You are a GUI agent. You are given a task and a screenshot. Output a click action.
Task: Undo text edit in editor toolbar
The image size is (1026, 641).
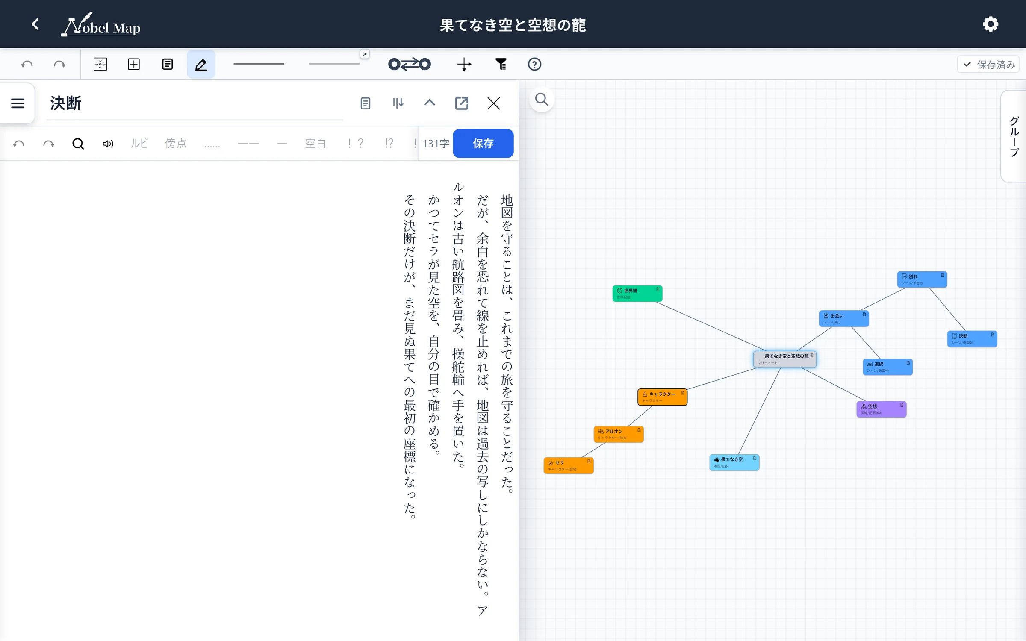pyautogui.click(x=18, y=144)
